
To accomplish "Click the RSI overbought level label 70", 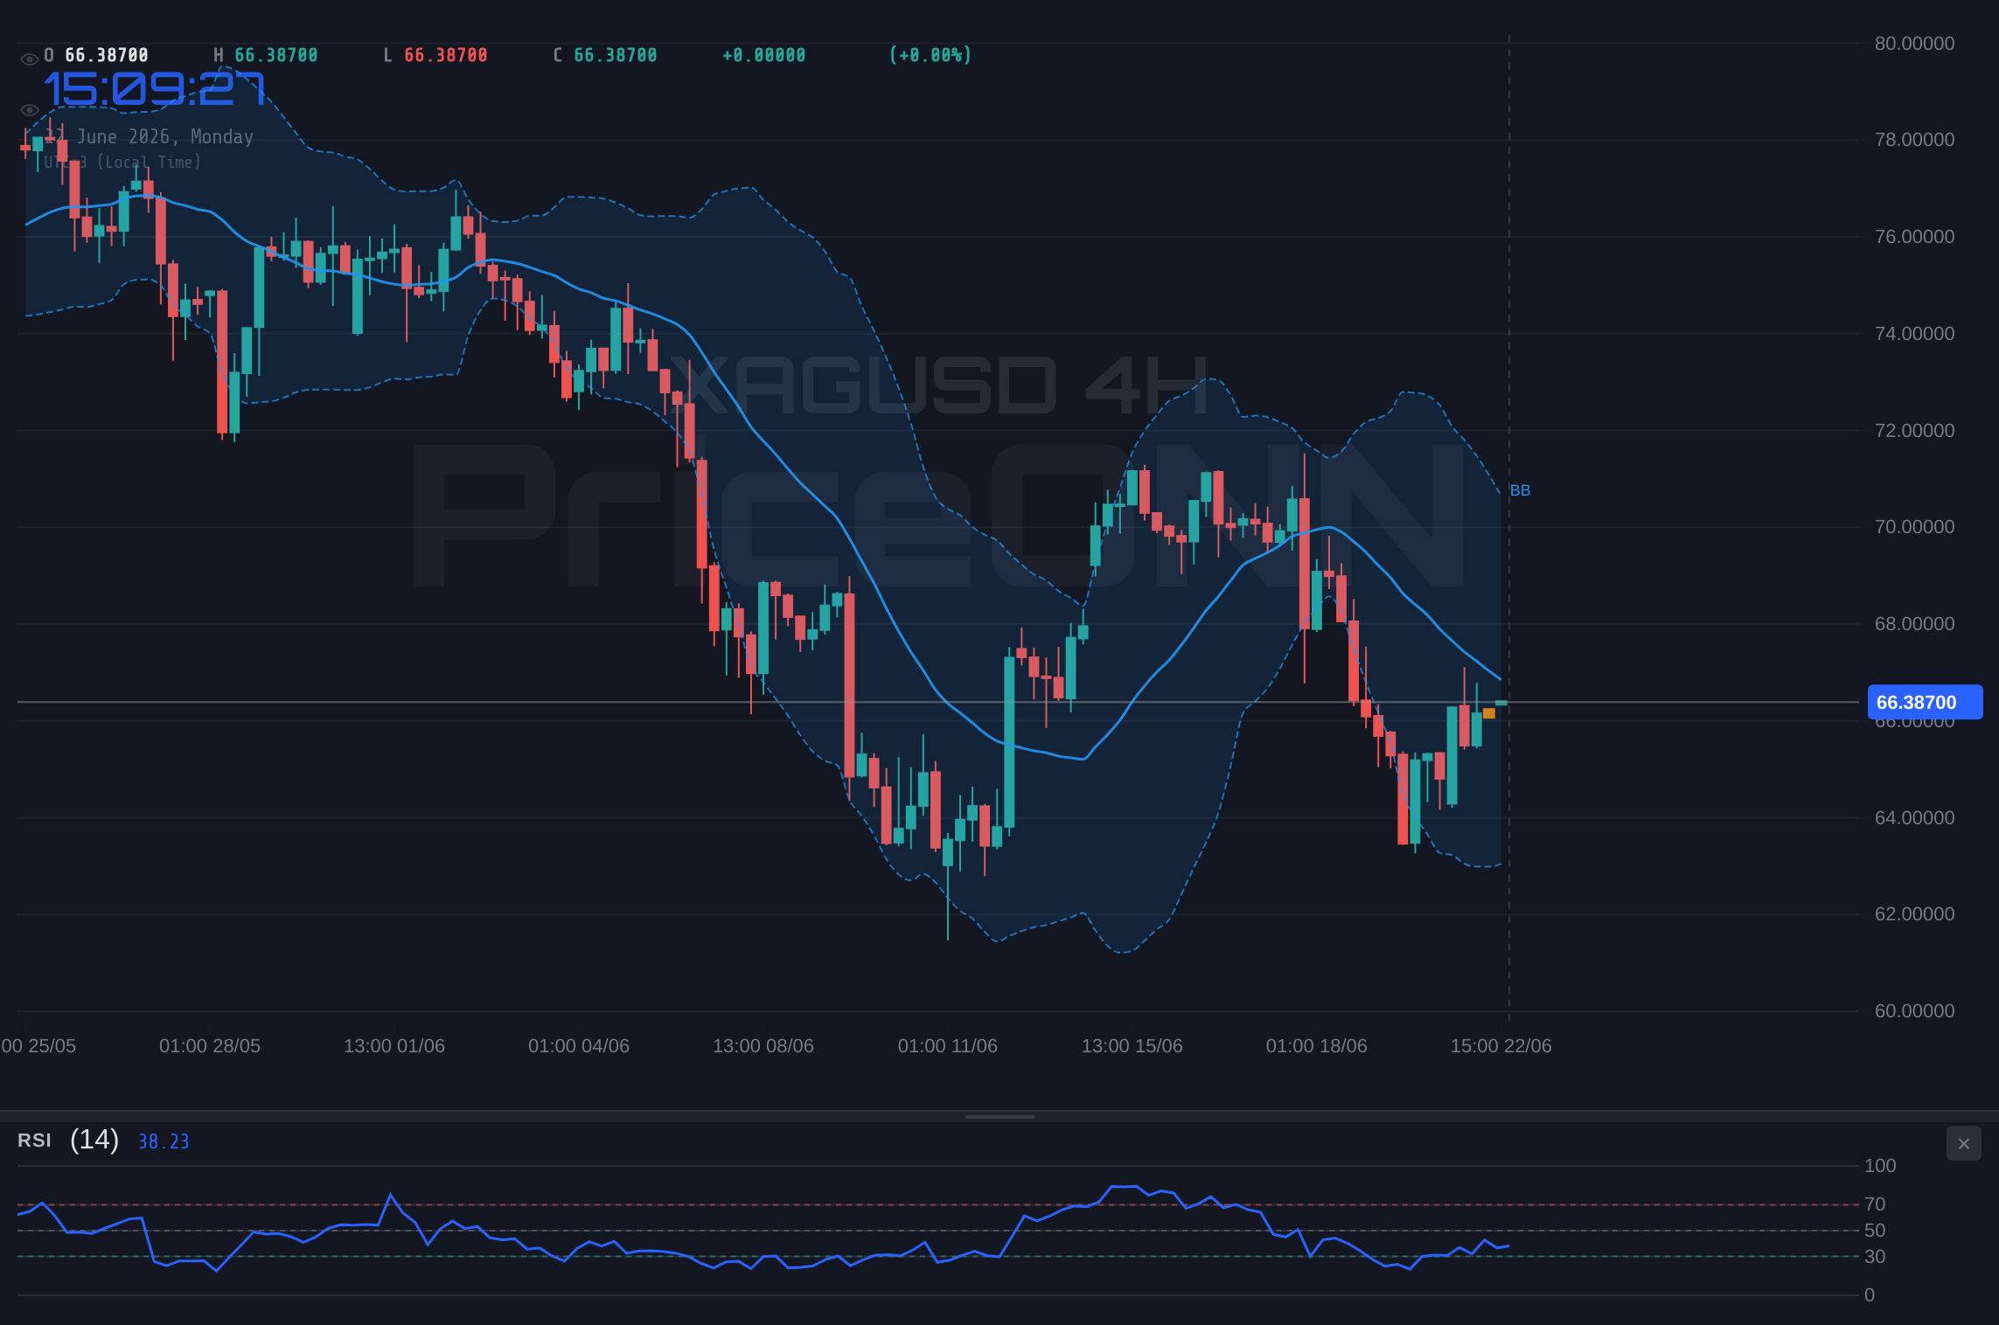I will coord(1875,1204).
